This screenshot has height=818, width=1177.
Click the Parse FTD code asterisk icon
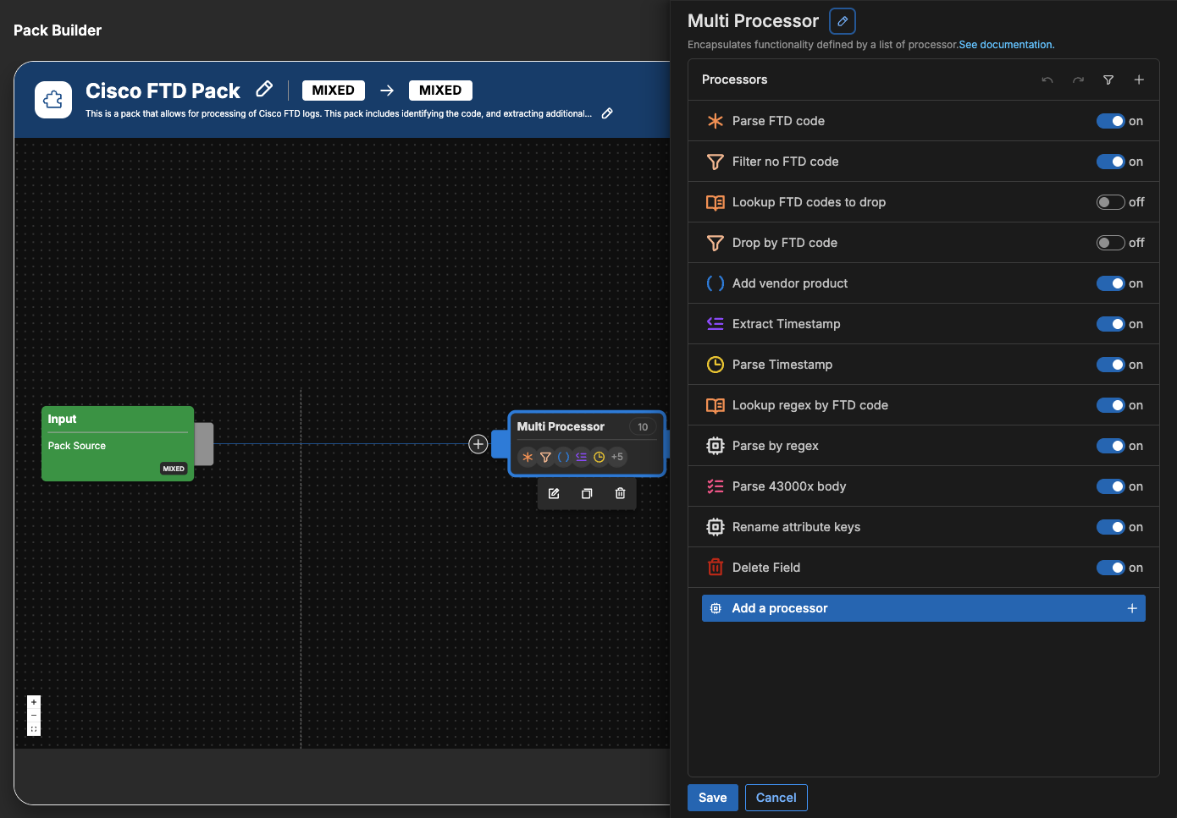[716, 121]
